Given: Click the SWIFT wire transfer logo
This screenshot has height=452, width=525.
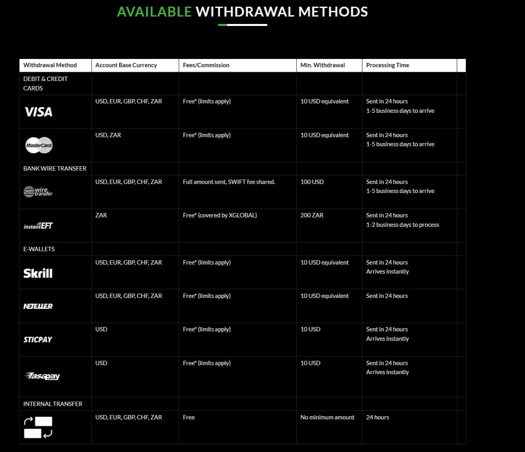Looking at the screenshot, I should click(38, 191).
